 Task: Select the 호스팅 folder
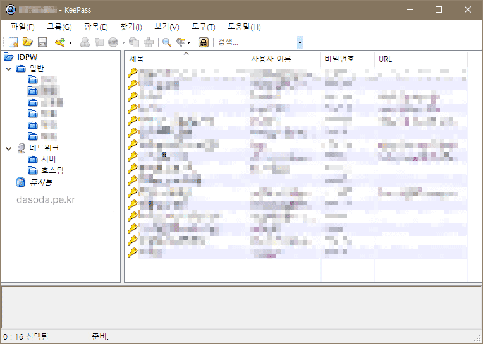coord(52,170)
